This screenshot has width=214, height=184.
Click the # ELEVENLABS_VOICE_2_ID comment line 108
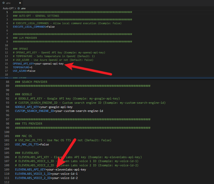tap(77, 165)
